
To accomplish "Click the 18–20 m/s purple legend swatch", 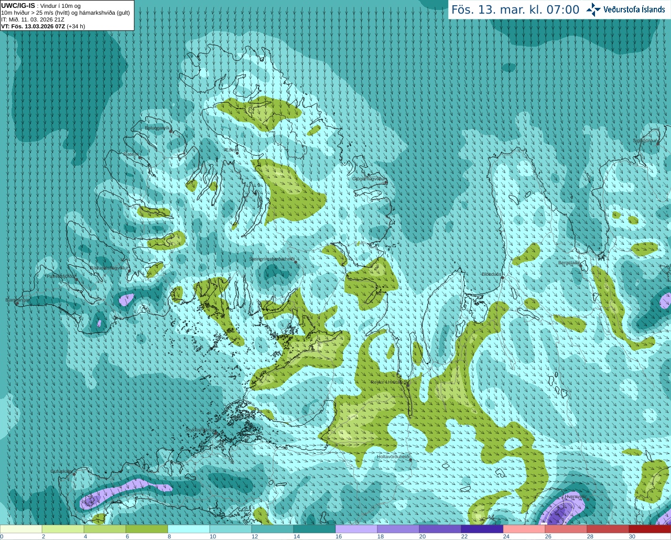I will pos(398,529).
